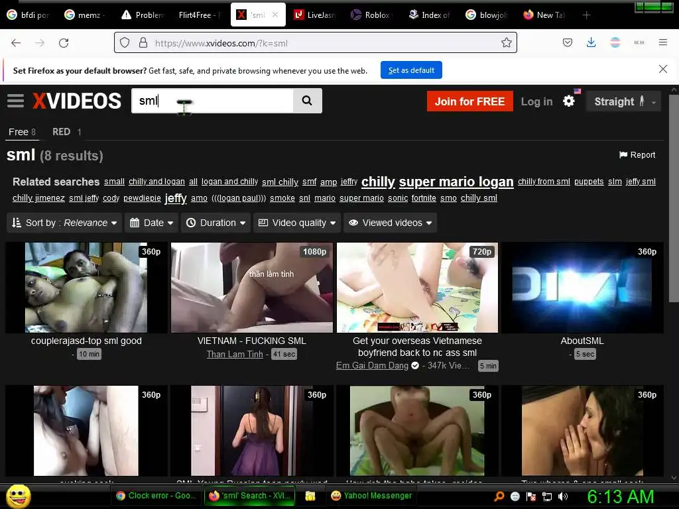Open the Yahoo! Messenger taskbar item
The width and height of the screenshot is (679, 509).
pyautogui.click(x=371, y=496)
